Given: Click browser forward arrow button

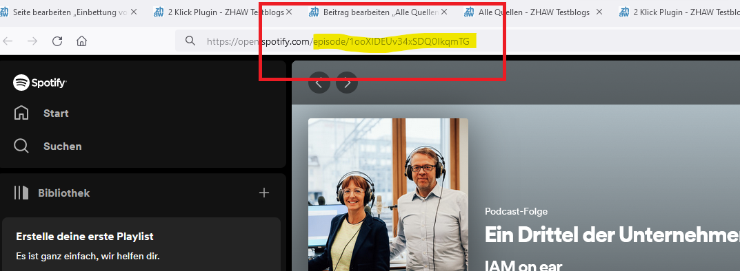Looking at the screenshot, I should 32,41.
